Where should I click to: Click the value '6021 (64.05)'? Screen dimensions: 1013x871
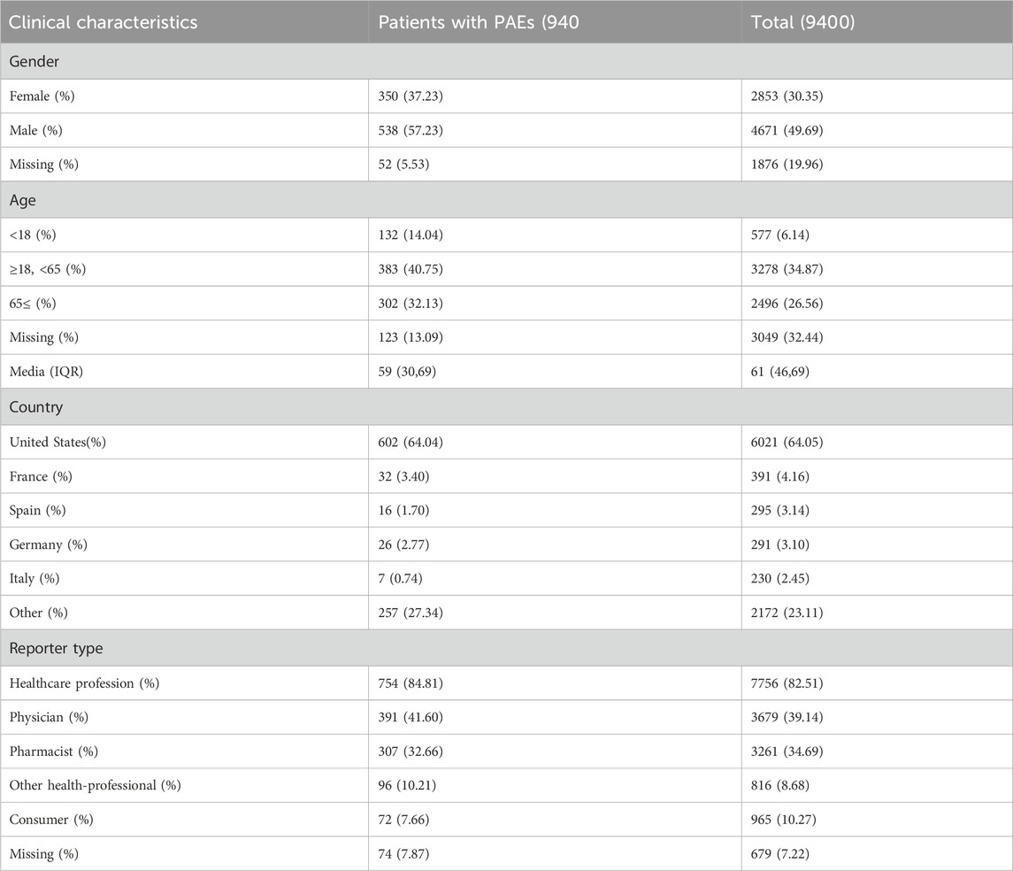tap(787, 443)
